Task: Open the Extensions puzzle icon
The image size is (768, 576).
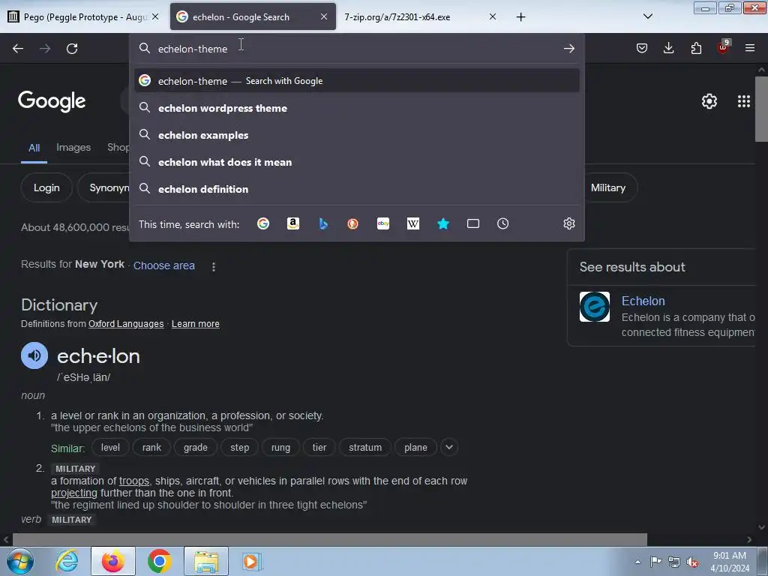Action: (x=696, y=48)
